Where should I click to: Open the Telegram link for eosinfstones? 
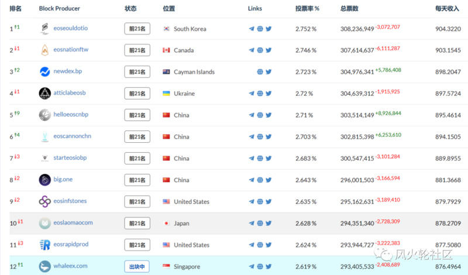pos(252,201)
